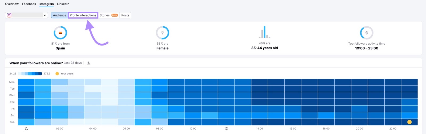
Task: Switch to the Posts sub-tab
Action: click(x=125, y=15)
